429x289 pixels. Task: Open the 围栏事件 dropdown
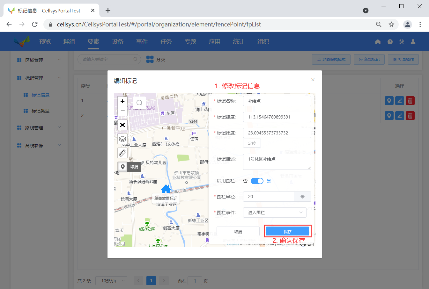point(275,213)
